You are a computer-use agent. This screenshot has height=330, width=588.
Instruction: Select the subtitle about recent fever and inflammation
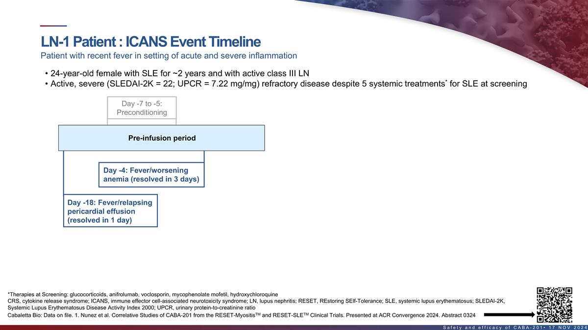point(169,56)
